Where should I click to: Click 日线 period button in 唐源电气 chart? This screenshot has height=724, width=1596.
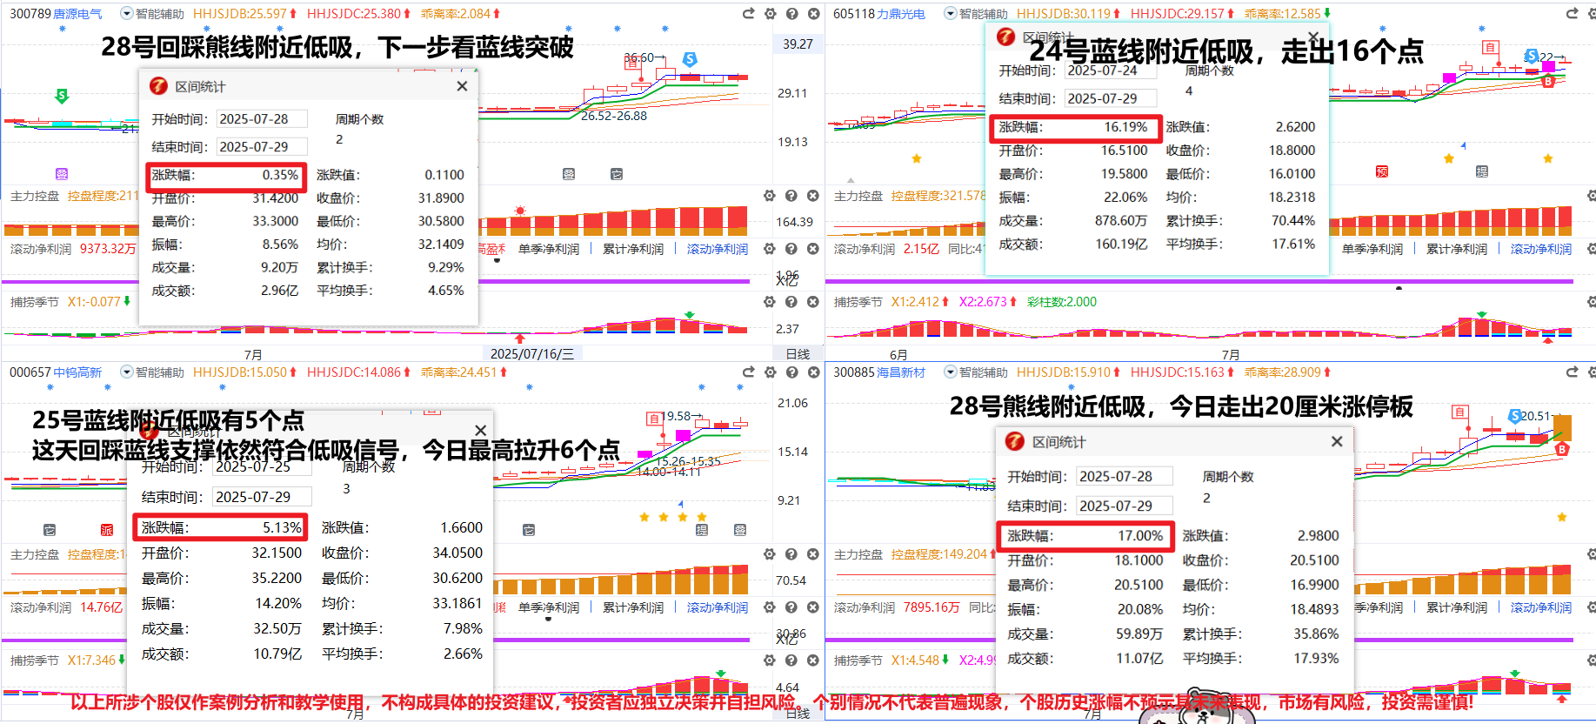[798, 354]
